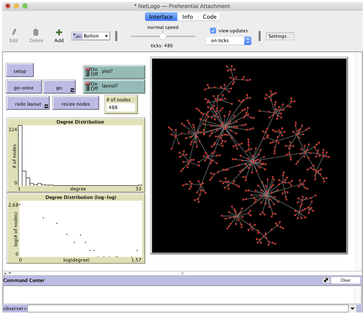The width and height of the screenshot is (364, 315).
Task: Click the Command Center pop-out arrow icon
Action: (326, 280)
